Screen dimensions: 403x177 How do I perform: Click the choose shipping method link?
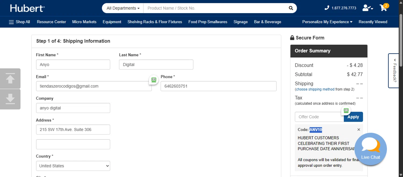[315, 89]
